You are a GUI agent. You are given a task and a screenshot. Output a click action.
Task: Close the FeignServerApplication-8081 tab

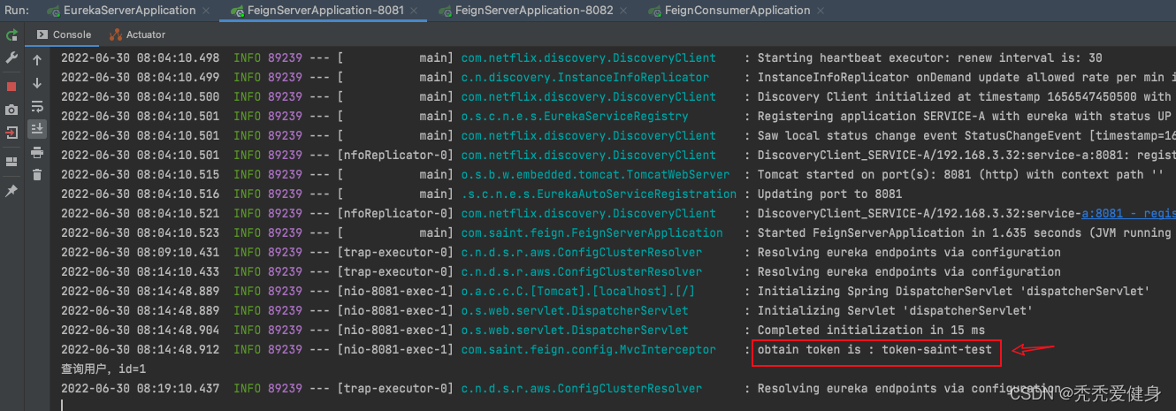(418, 11)
